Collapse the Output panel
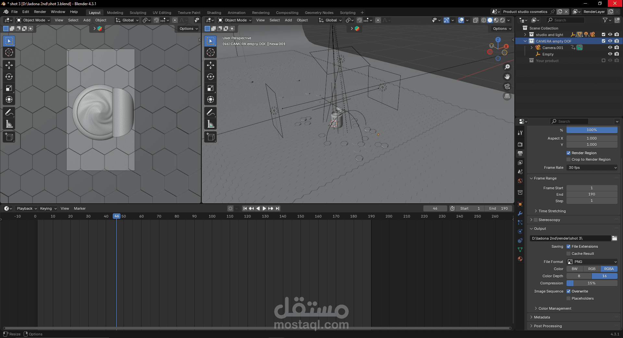This screenshot has height=338, width=623. click(540, 229)
